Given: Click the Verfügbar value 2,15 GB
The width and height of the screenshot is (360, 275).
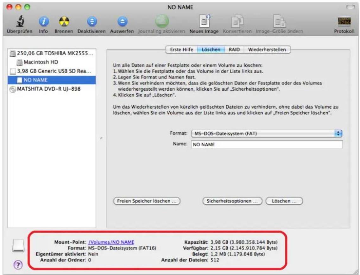Looking at the screenshot, I should (244, 248).
